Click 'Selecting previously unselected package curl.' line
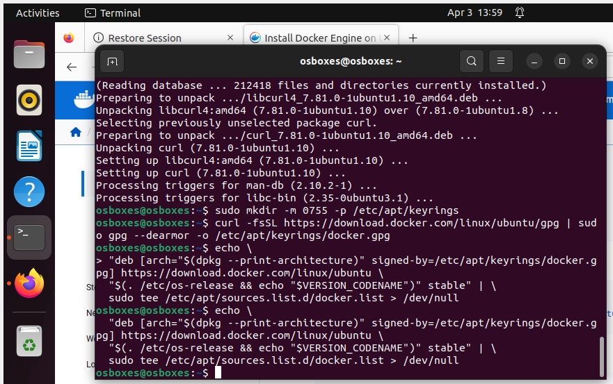 tap(236, 123)
